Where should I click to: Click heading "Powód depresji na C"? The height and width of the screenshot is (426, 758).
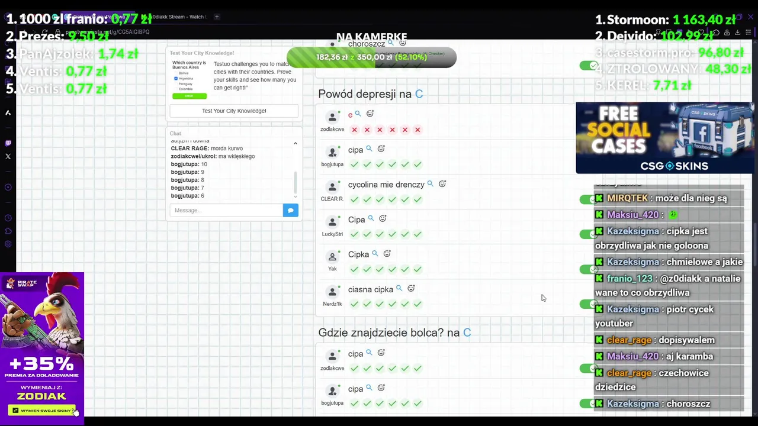[x=370, y=93]
